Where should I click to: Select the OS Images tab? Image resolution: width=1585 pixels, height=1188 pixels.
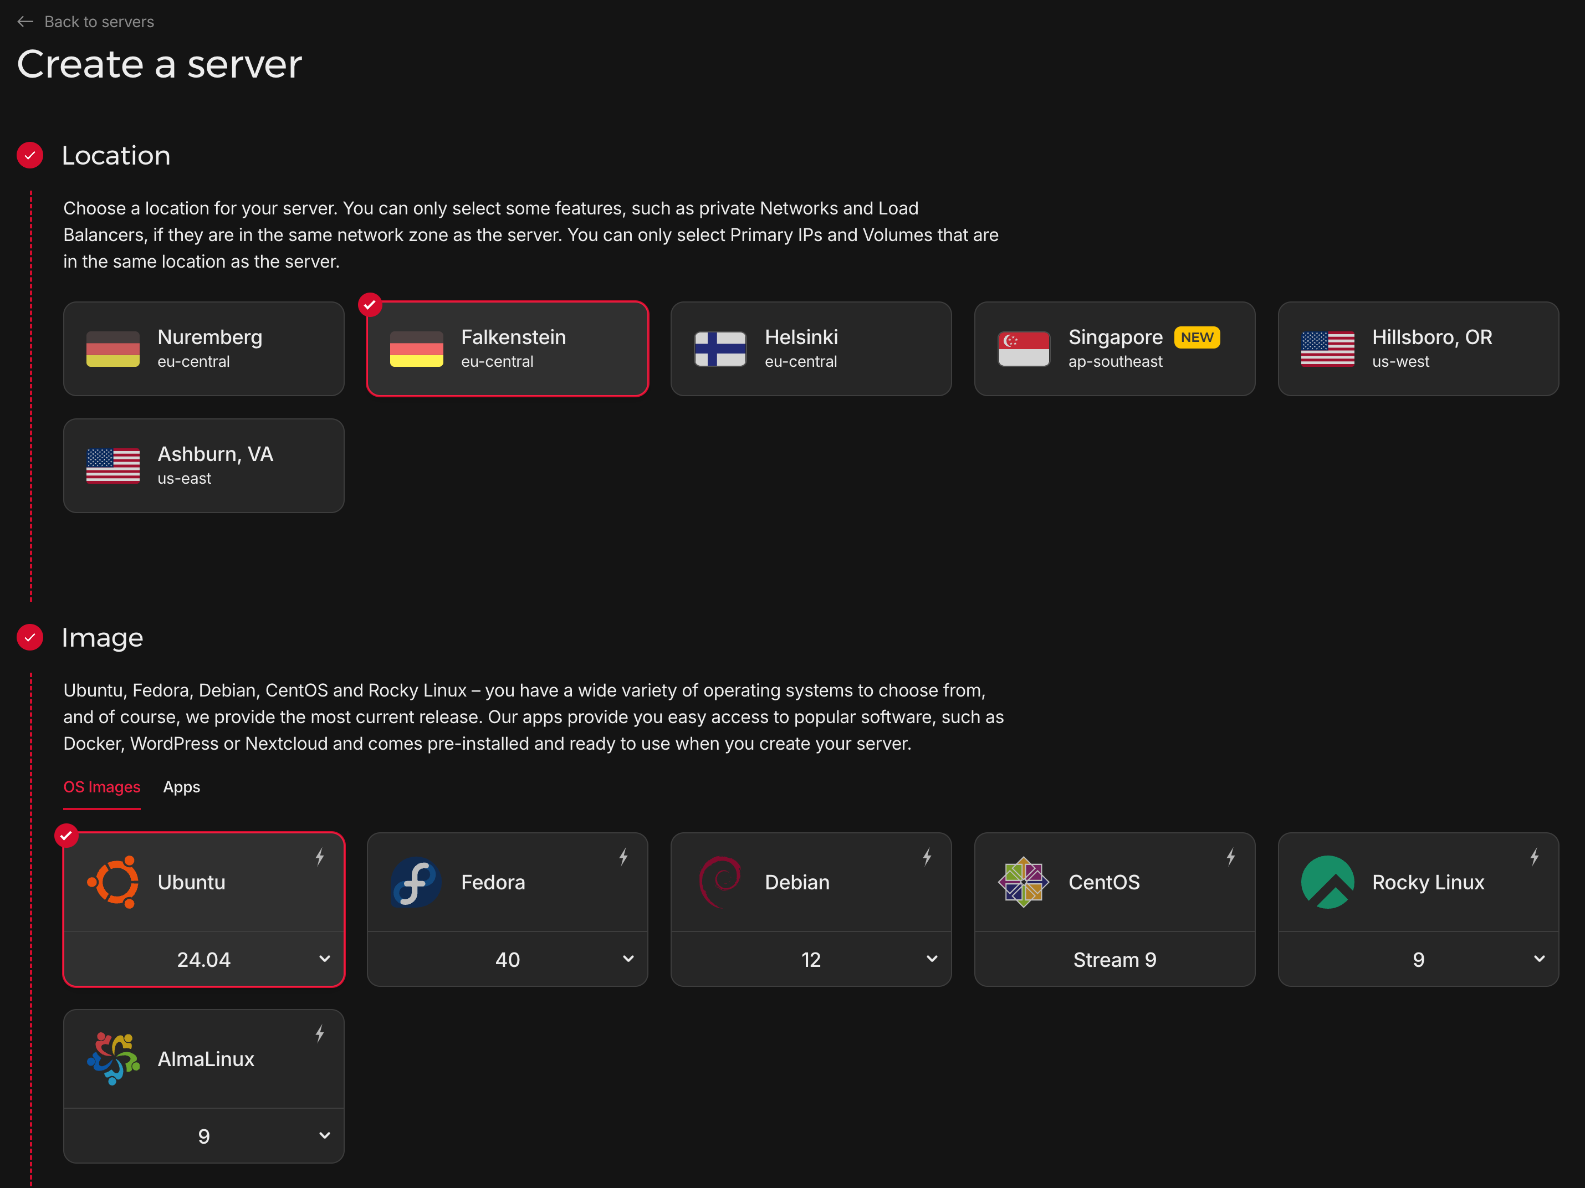pyautogui.click(x=102, y=787)
